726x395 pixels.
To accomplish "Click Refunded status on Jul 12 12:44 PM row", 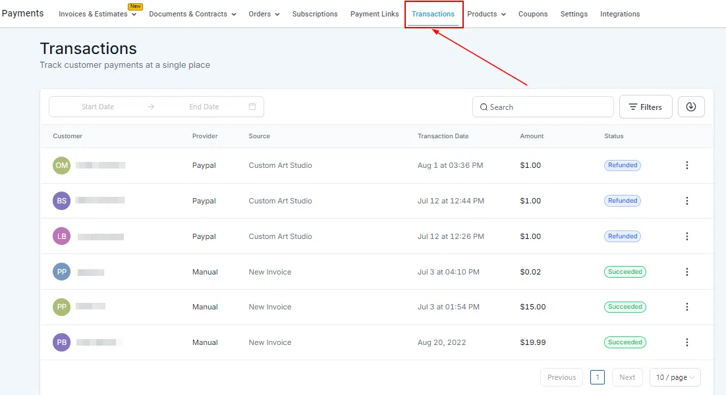I will [623, 201].
